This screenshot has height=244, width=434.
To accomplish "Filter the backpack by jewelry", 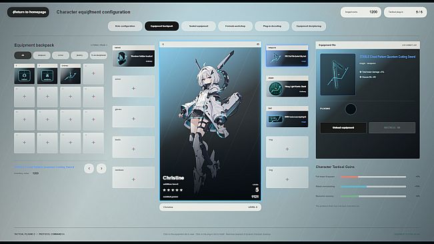I will point(79,55).
